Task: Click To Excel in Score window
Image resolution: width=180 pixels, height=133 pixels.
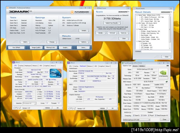Action: tap(112, 33)
